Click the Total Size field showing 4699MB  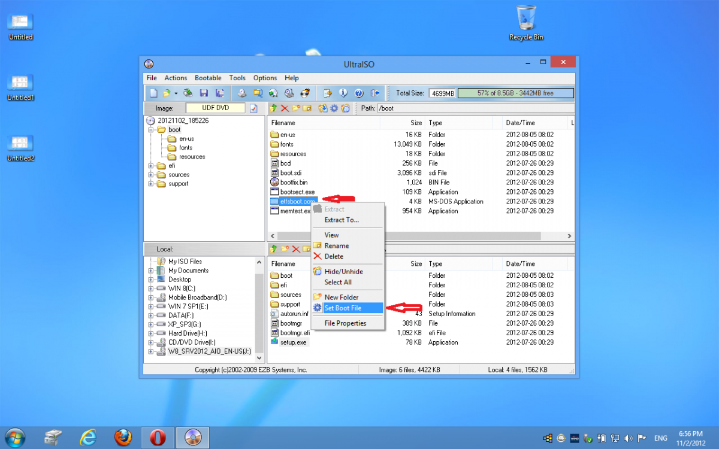pyautogui.click(x=442, y=93)
